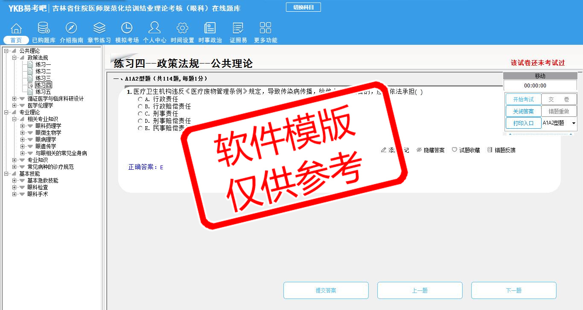The image size is (583, 310).
Task: Open 时事政治 news icon
Action: click(210, 28)
